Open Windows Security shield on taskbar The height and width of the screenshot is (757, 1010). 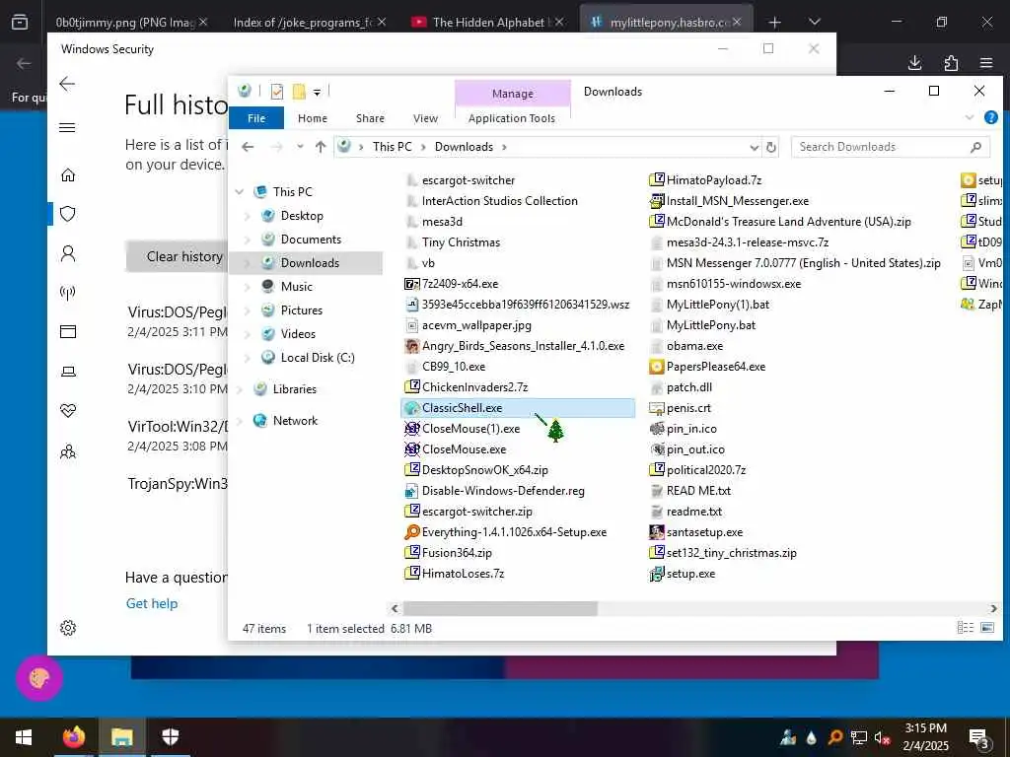(x=170, y=737)
